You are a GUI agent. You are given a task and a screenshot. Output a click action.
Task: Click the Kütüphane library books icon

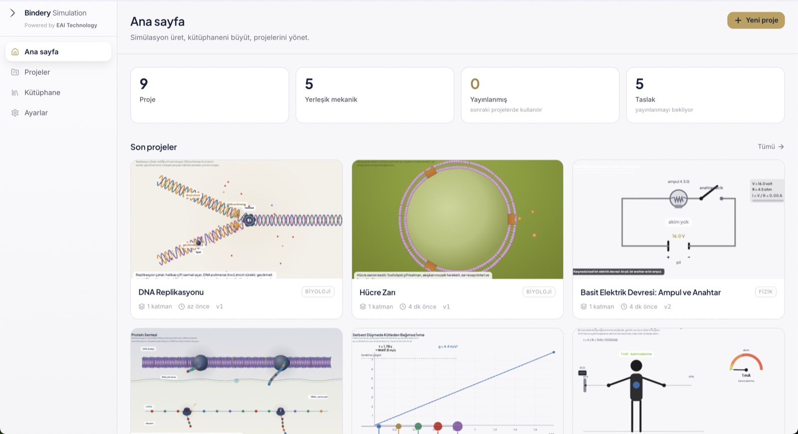(x=15, y=93)
